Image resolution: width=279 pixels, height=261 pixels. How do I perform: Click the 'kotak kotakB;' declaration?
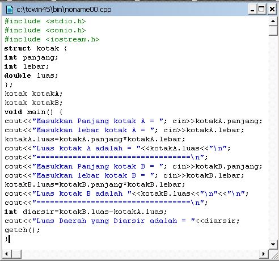pos(33,103)
